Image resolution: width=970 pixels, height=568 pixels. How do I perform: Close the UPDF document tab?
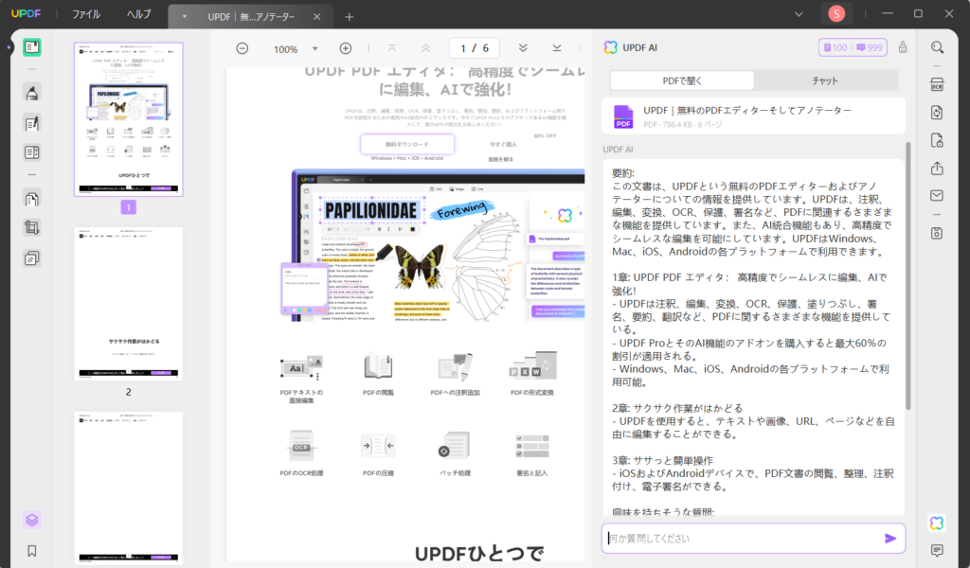(316, 17)
